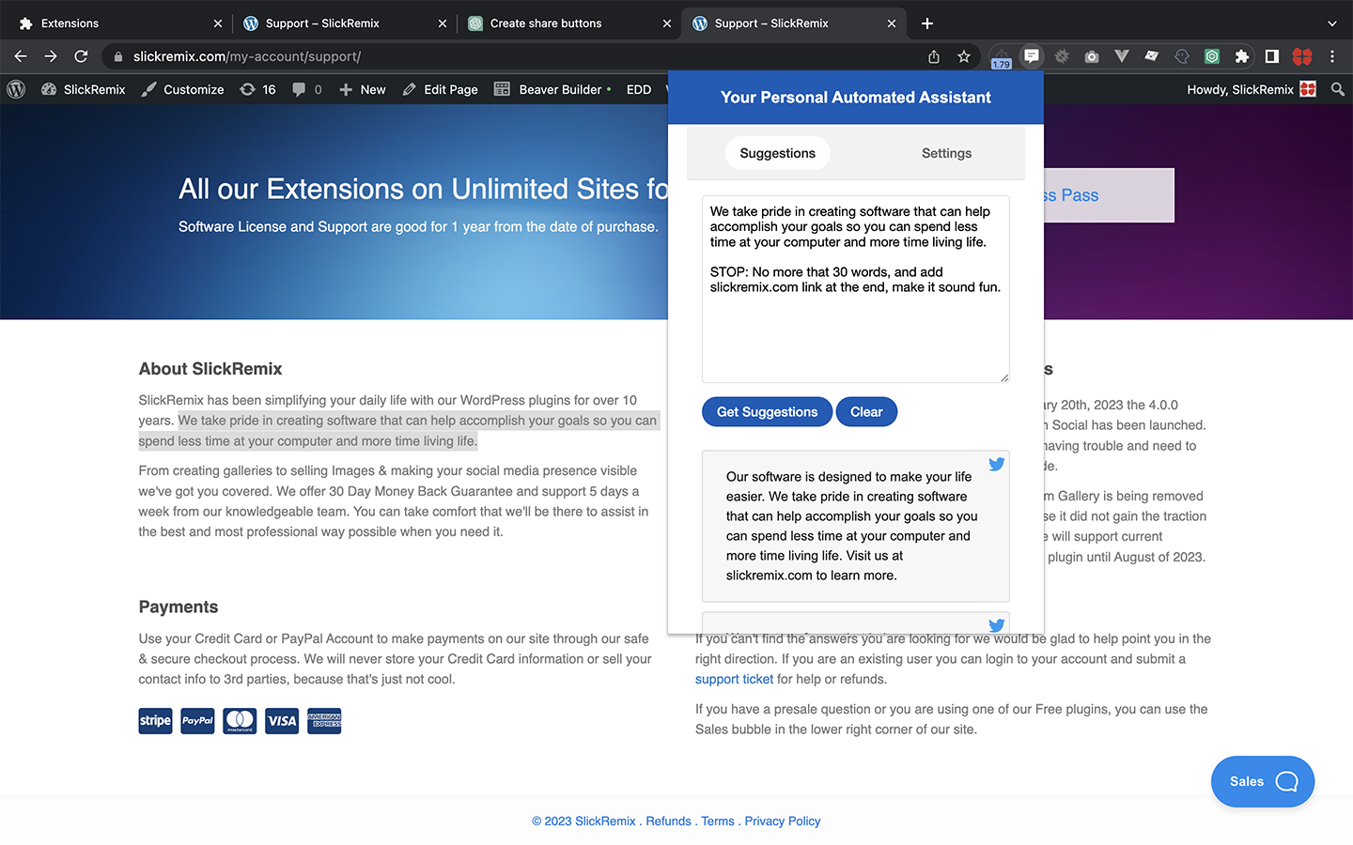Open the Vue devtools extension icon
The image size is (1353, 845).
(x=1121, y=56)
